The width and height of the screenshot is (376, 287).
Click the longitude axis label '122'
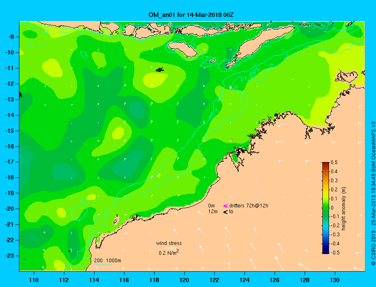[x=214, y=280]
